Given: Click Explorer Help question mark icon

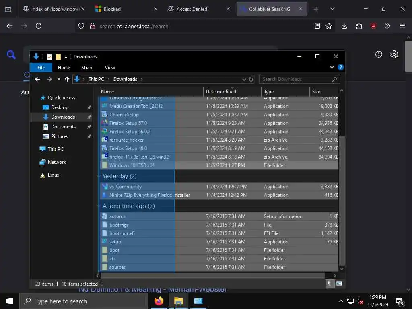Looking at the screenshot, I should tap(340, 68).
